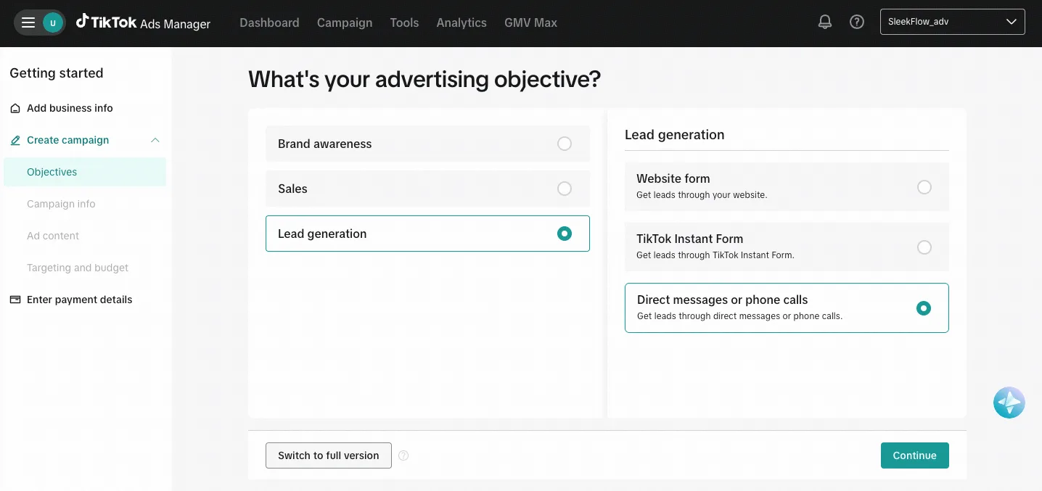Click Switch to full version
The height and width of the screenshot is (491, 1042).
(328, 455)
